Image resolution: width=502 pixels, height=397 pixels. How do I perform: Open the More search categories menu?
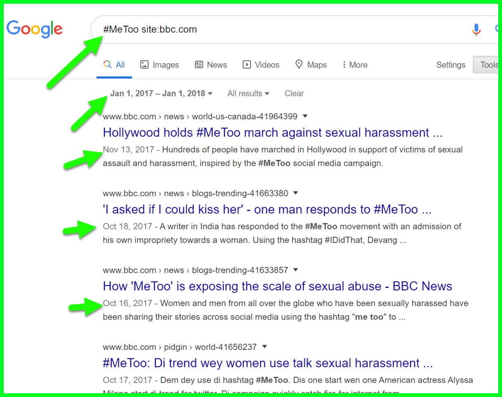click(x=355, y=65)
